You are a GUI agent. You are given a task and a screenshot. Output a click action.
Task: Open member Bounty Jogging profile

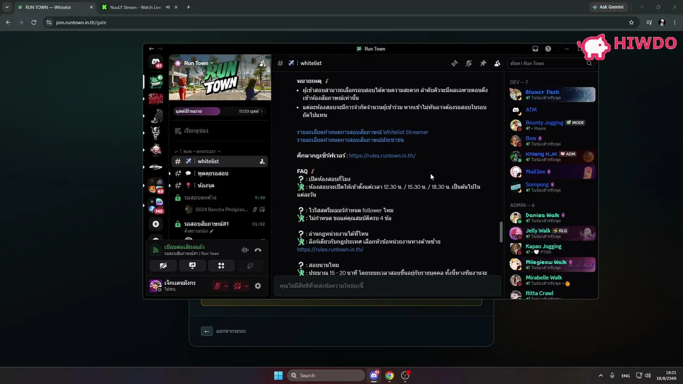click(552, 125)
